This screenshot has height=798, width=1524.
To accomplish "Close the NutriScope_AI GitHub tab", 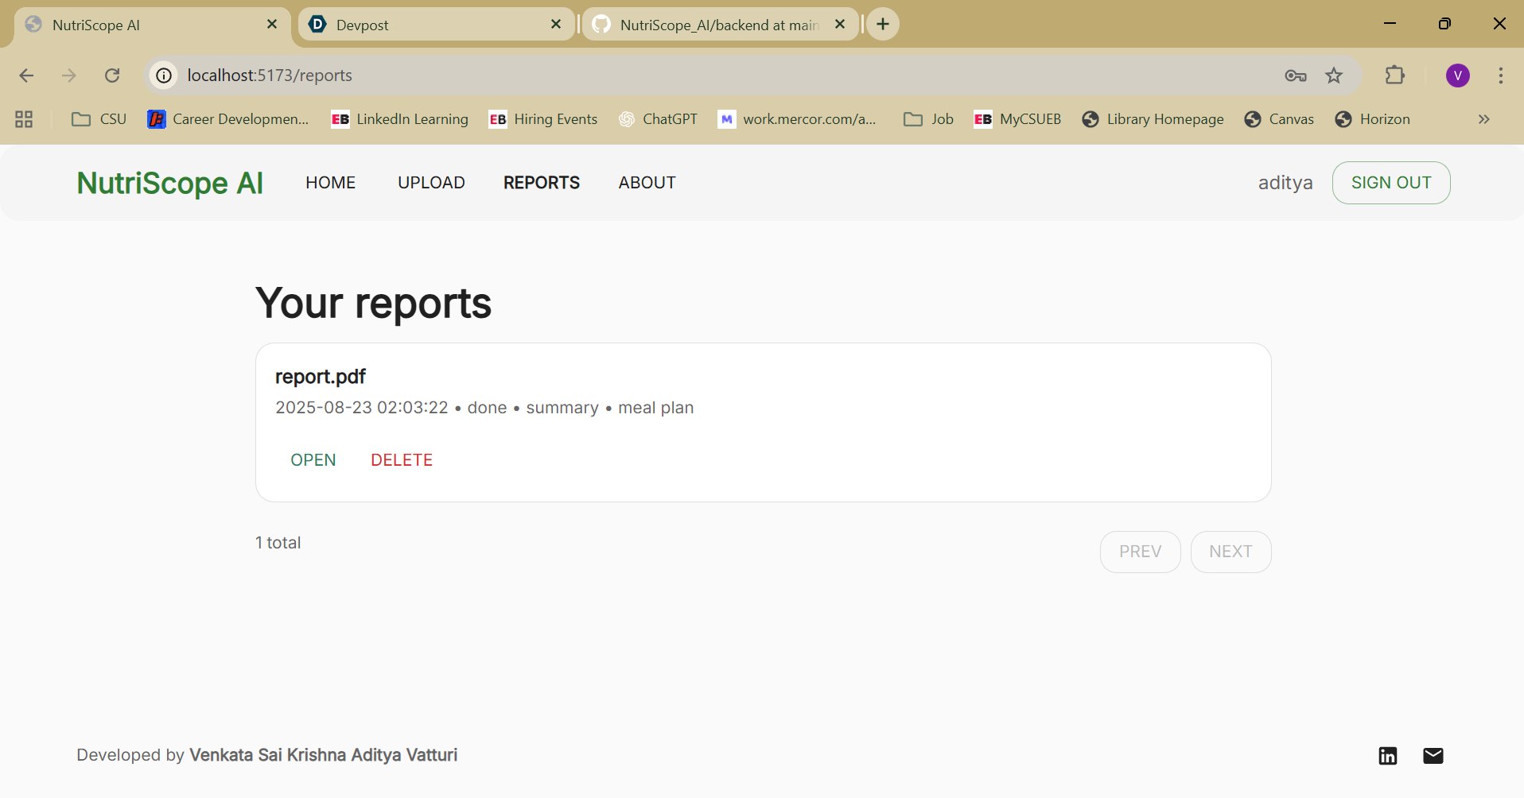I will pos(840,24).
